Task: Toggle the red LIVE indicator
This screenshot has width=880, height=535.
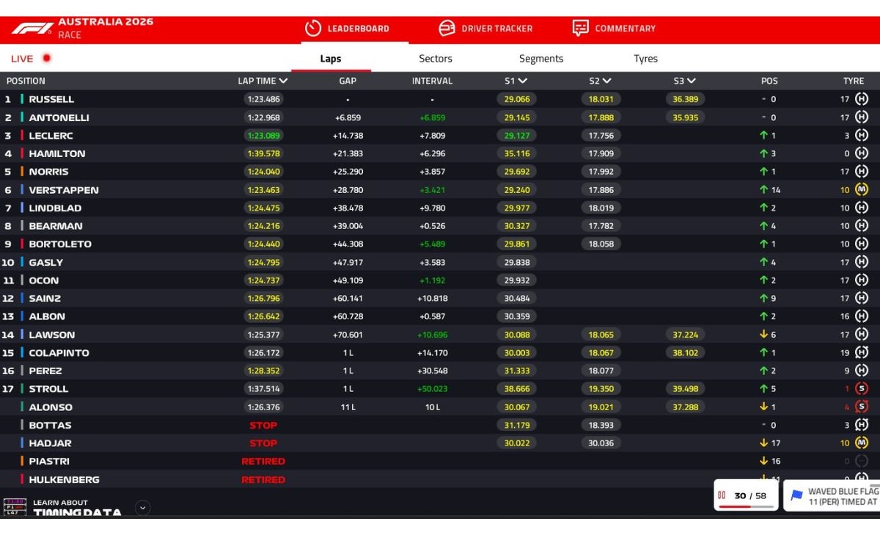Action: pyautogui.click(x=46, y=59)
